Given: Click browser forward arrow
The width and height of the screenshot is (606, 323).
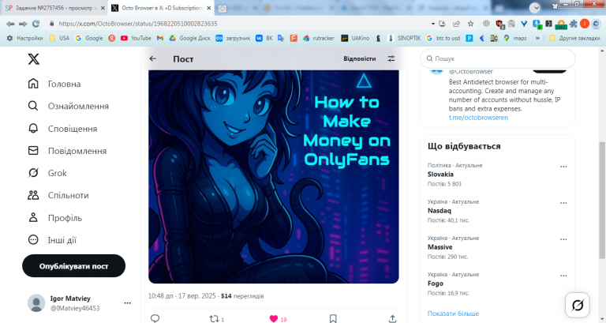Looking at the screenshot, I should coord(23,24).
